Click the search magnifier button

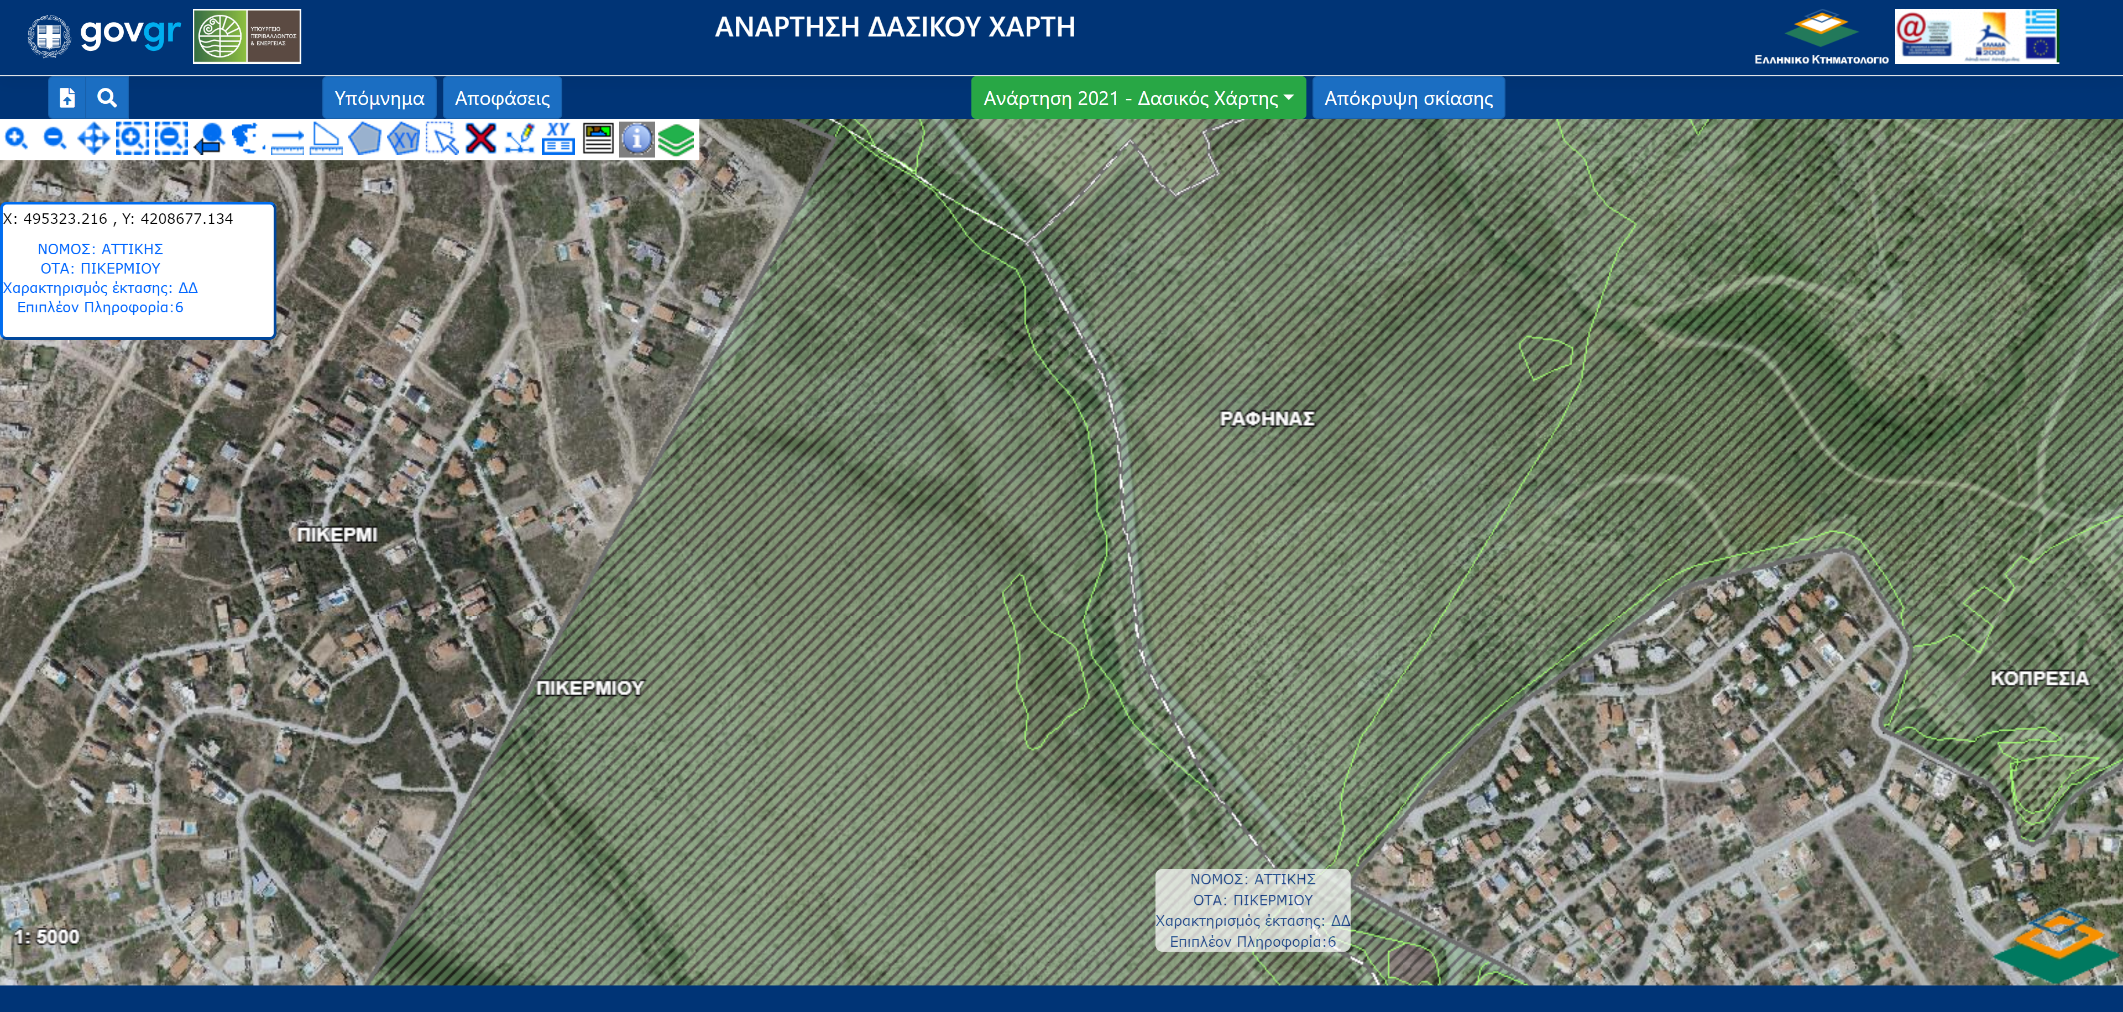tap(107, 98)
